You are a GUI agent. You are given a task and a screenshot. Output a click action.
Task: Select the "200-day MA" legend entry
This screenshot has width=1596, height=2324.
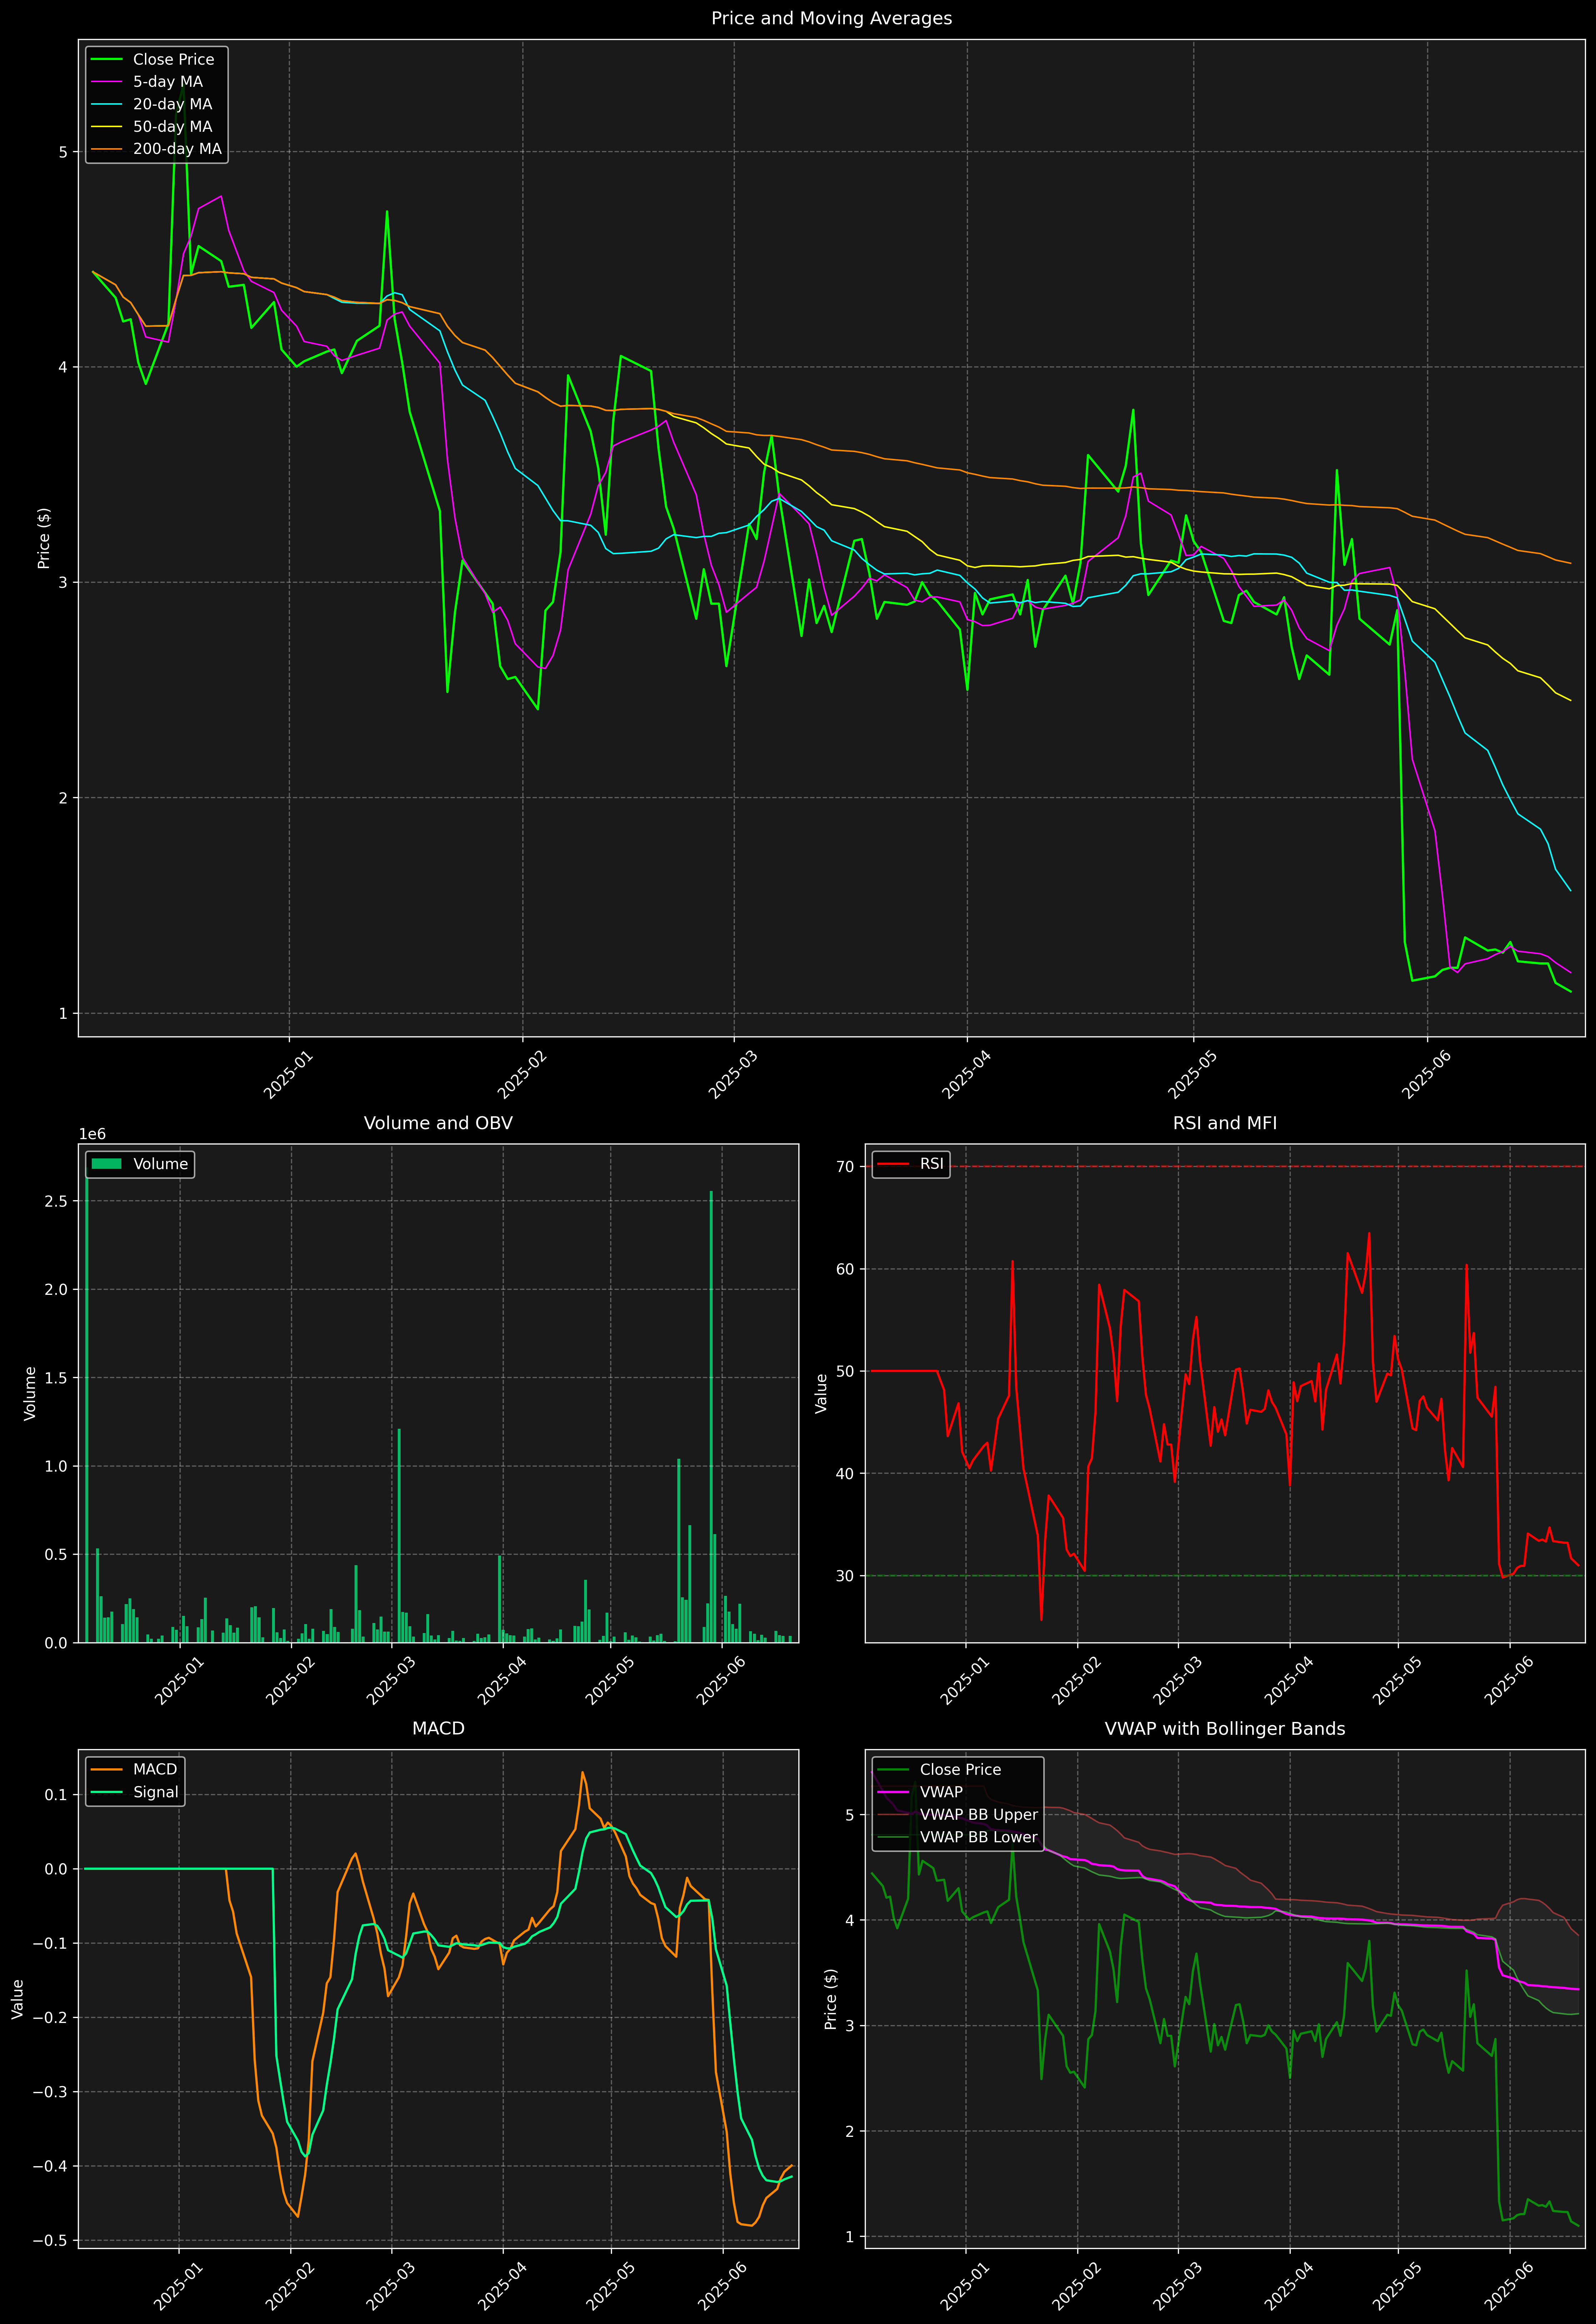[x=177, y=149]
